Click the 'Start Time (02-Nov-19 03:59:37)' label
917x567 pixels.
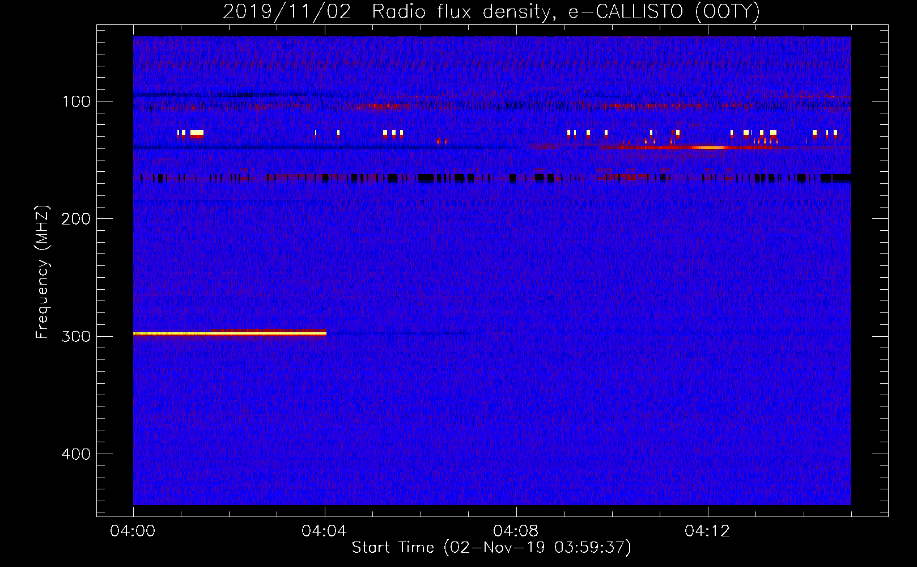(x=491, y=548)
